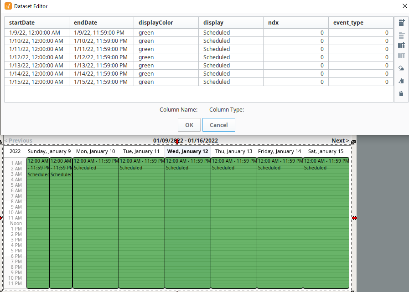Click the Wed, January 12 calendar header

[x=187, y=151]
